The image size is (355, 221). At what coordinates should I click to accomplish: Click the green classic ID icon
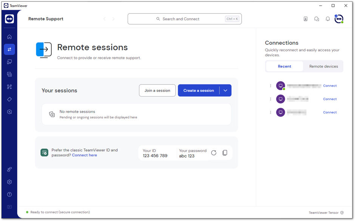click(x=45, y=153)
